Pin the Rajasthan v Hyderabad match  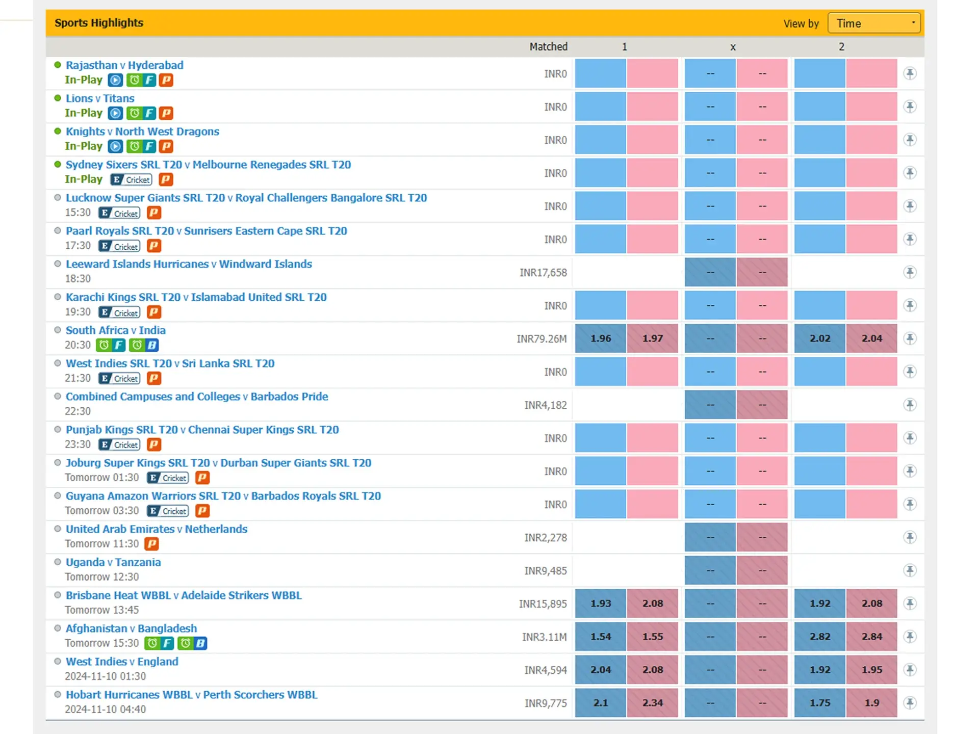910,73
